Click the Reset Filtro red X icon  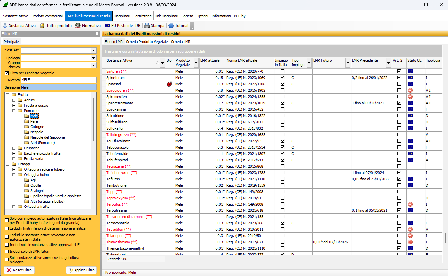coord(9,270)
